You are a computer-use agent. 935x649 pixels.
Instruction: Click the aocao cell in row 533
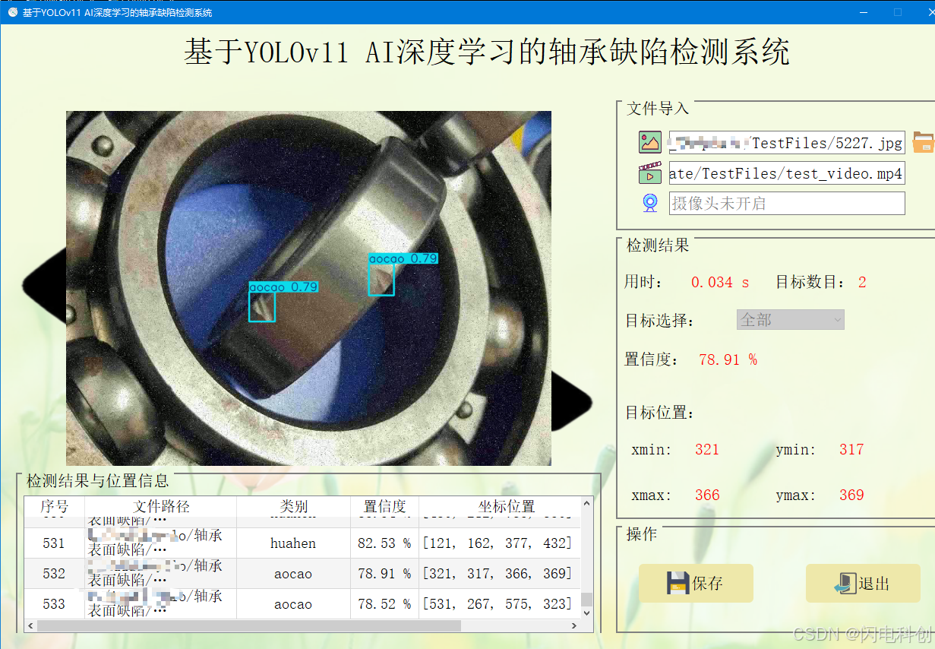click(x=293, y=604)
